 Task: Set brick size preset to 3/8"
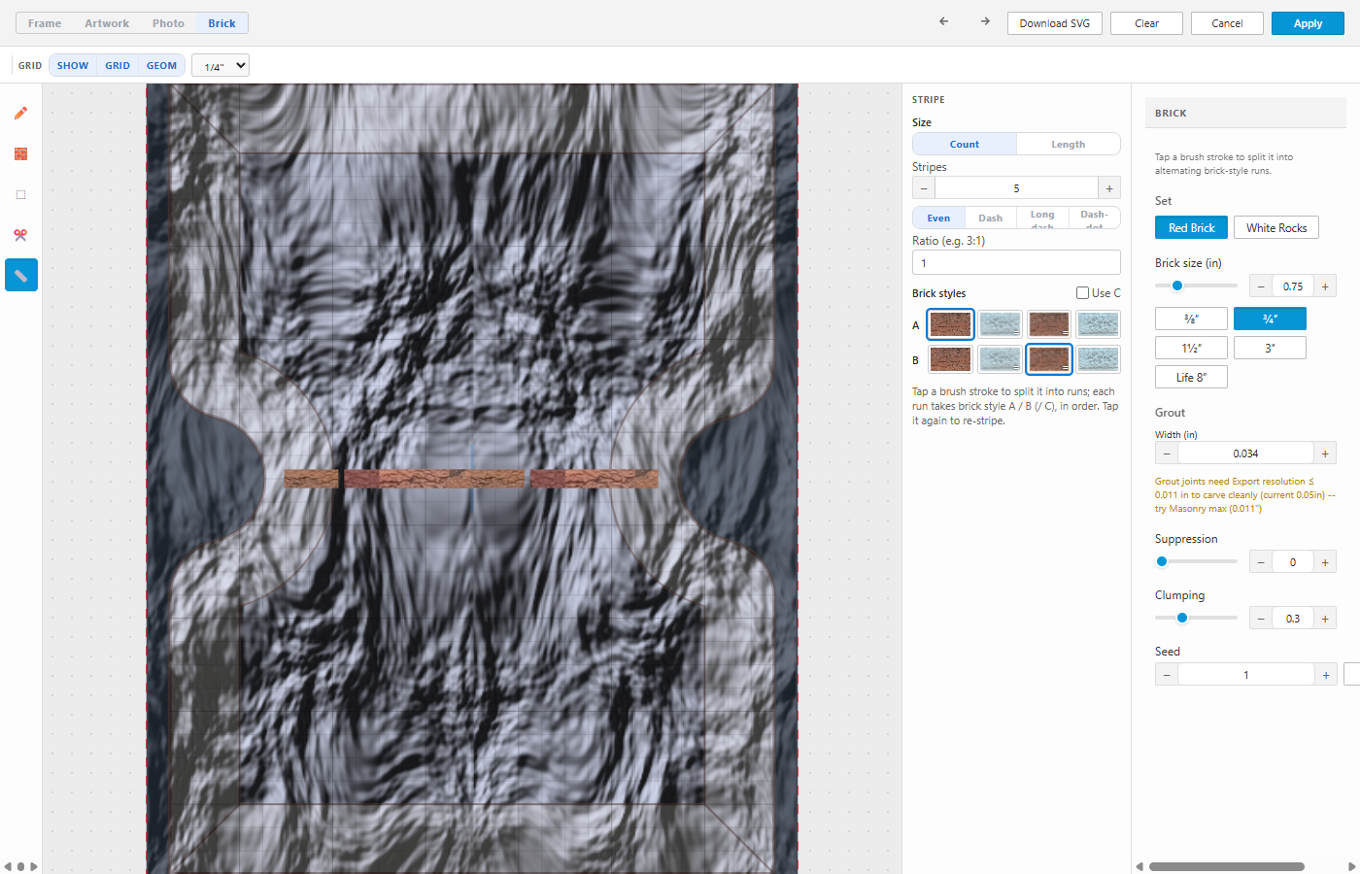click(x=1191, y=319)
